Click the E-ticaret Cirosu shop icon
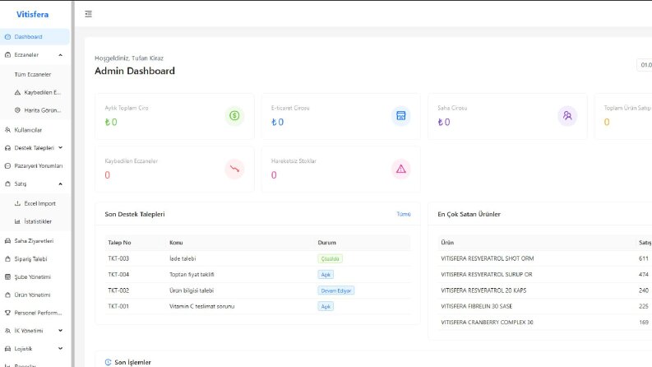The image size is (652, 367). (x=401, y=116)
